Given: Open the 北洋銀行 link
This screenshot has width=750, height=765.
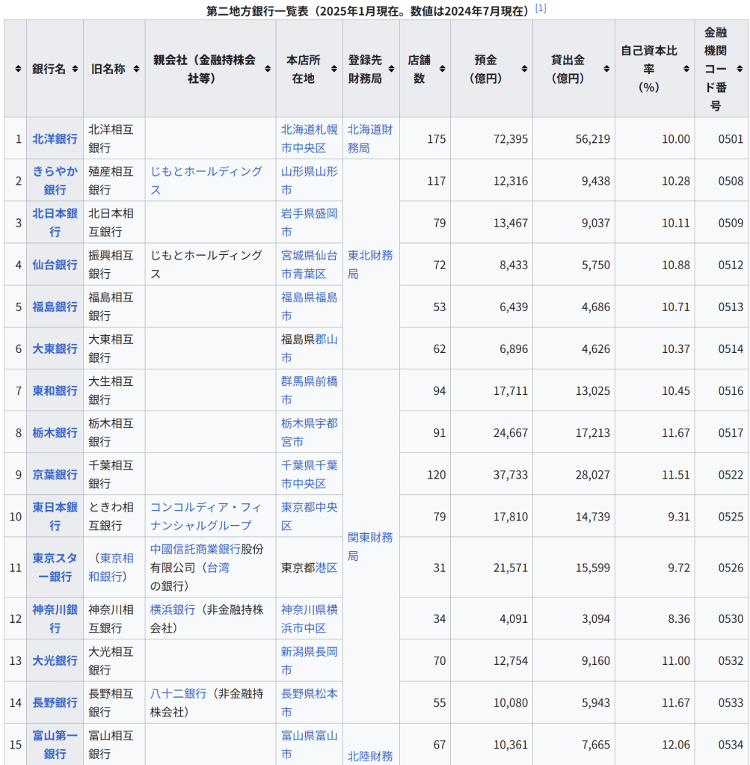Looking at the screenshot, I should [55, 138].
